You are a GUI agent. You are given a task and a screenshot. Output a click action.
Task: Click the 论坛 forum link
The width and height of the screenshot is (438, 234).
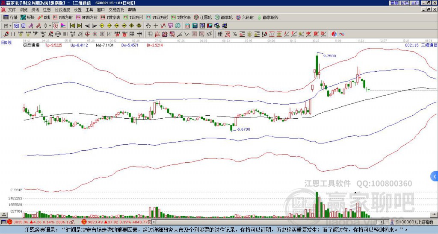click(x=404, y=3)
